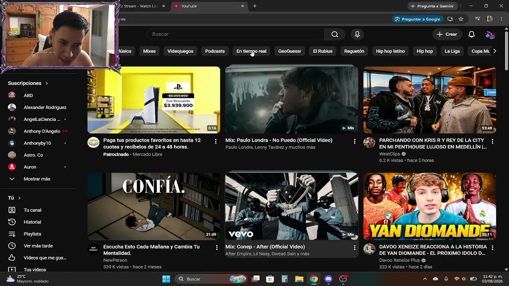Image resolution: width=509 pixels, height=286 pixels.
Task: Click the NewPerson channel avatar
Action: (93, 249)
